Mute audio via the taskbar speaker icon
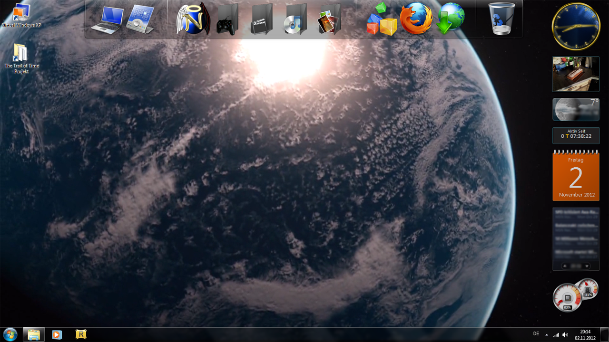This screenshot has width=609, height=342. pyautogui.click(x=566, y=334)
